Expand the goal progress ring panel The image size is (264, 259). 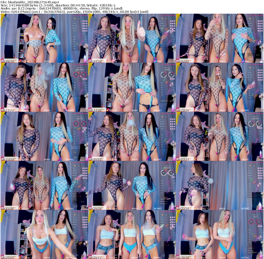[x=163, y=74]
